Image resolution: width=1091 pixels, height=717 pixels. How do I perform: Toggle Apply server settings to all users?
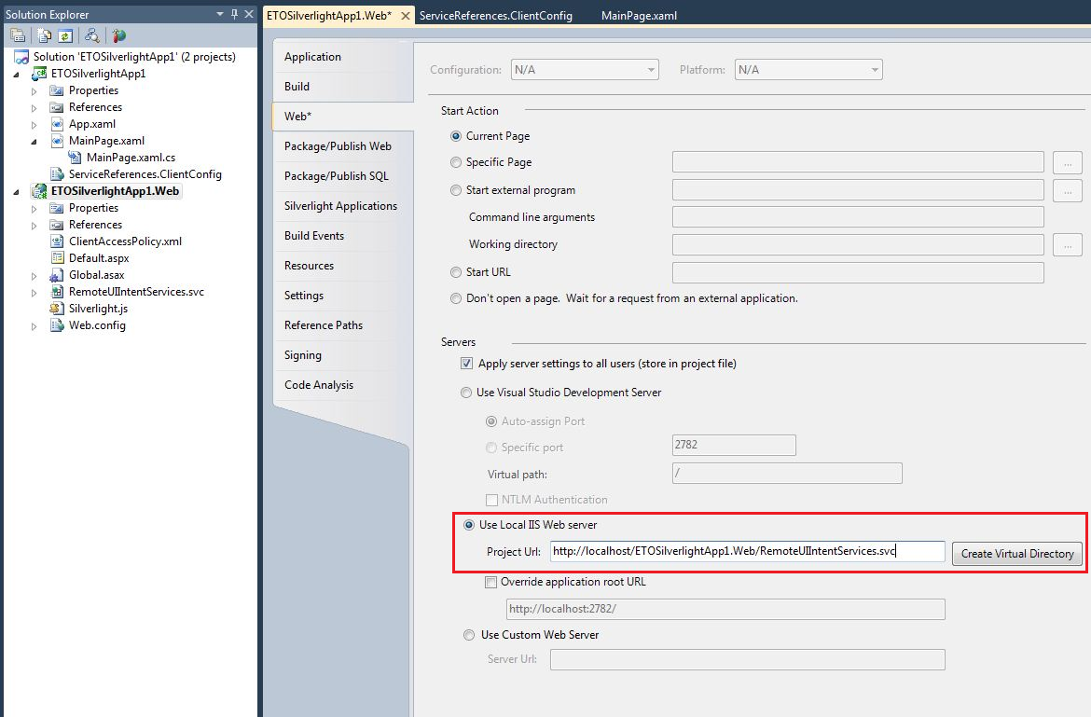[467, 363]
